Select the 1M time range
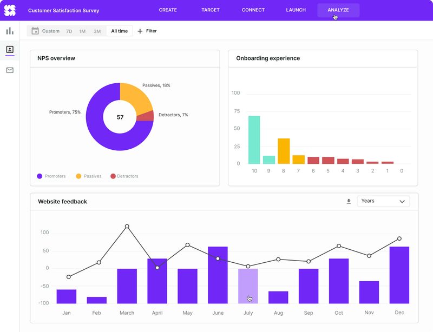Screen dimensions: 433x332 click(82, 31)
